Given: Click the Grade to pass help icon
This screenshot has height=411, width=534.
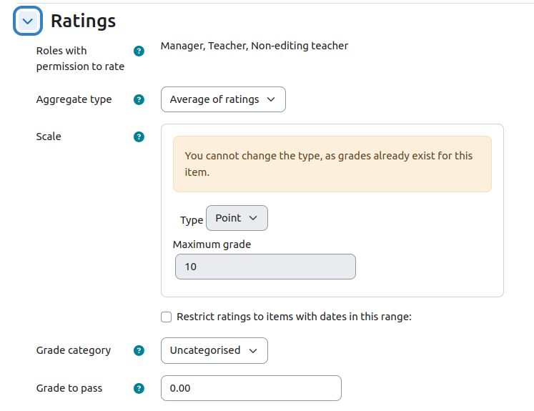Looking at the screenshot, I should point(139,388).
